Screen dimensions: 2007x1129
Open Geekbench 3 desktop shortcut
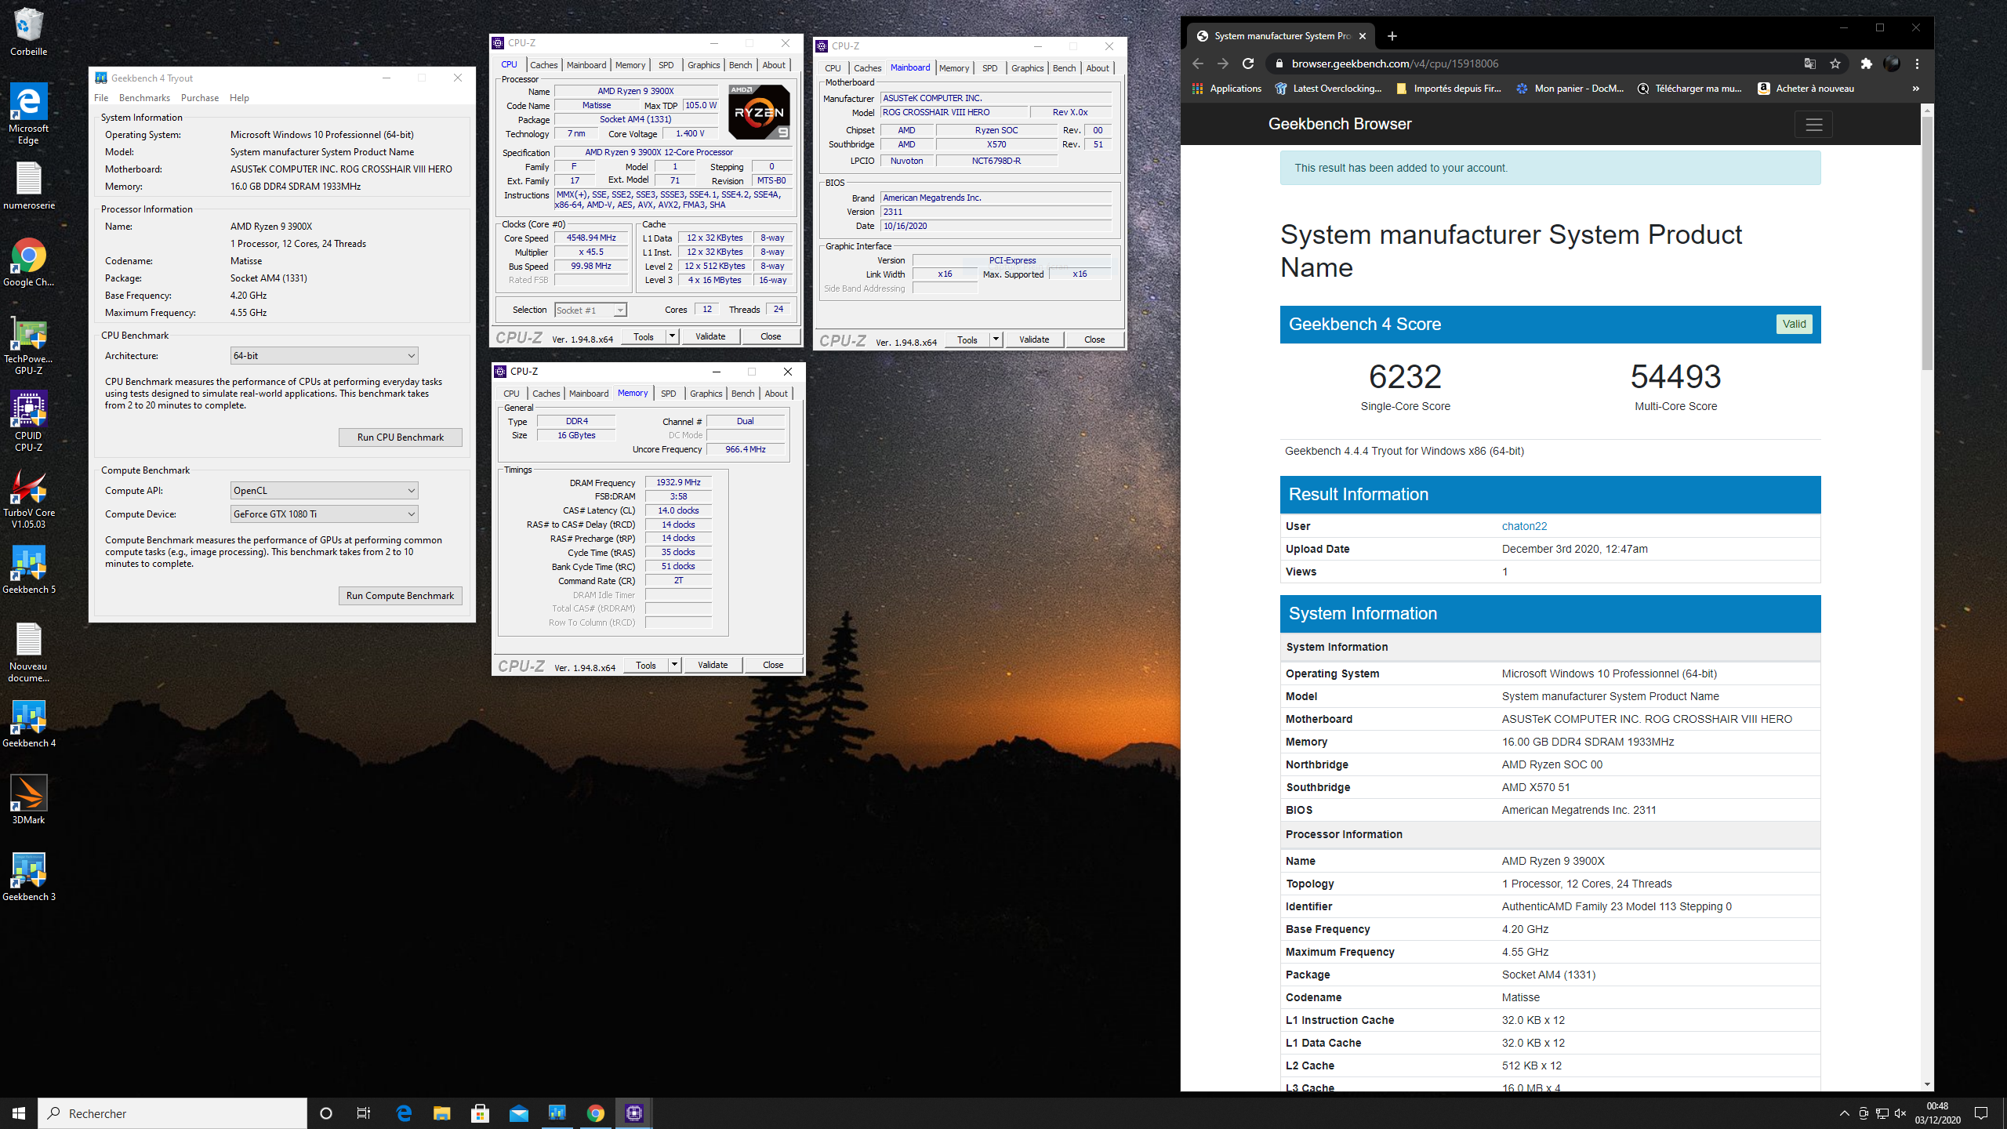tap(28, 877)
